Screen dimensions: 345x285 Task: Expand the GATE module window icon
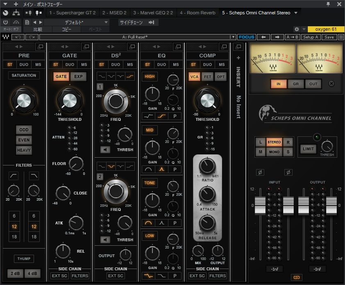coord(86,47)
